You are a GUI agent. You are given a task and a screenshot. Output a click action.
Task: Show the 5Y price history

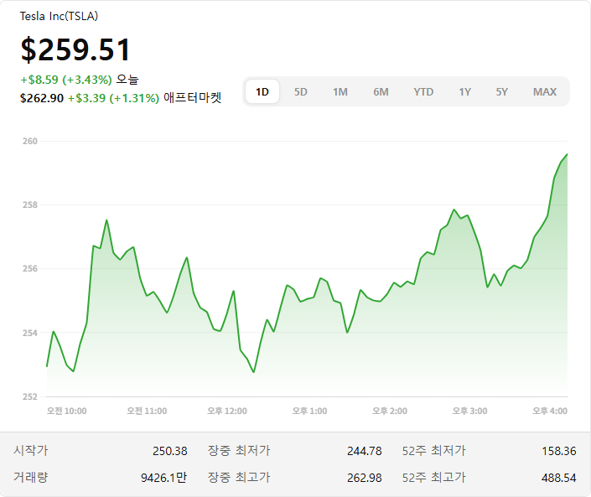coord(501,91)
